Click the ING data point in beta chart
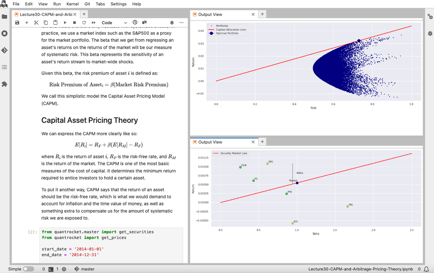Image resolution: width=434 pixels, height=273 pixels. (348, 206)
